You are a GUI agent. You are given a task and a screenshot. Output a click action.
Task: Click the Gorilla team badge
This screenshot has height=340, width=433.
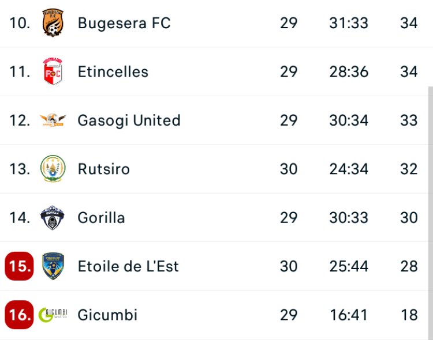point(53,218)
